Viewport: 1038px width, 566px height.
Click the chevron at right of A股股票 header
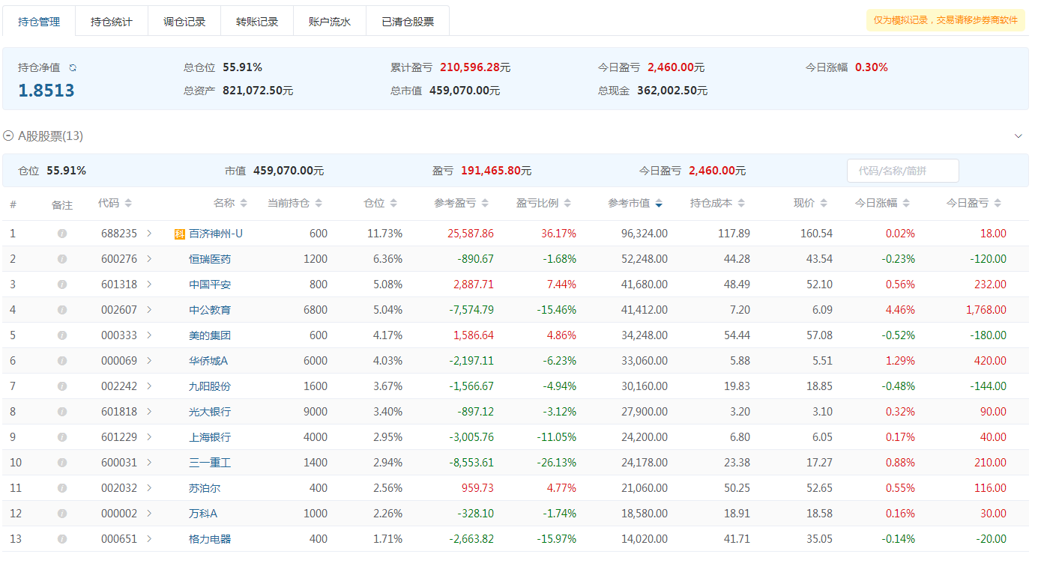[x=1018, y=136]
